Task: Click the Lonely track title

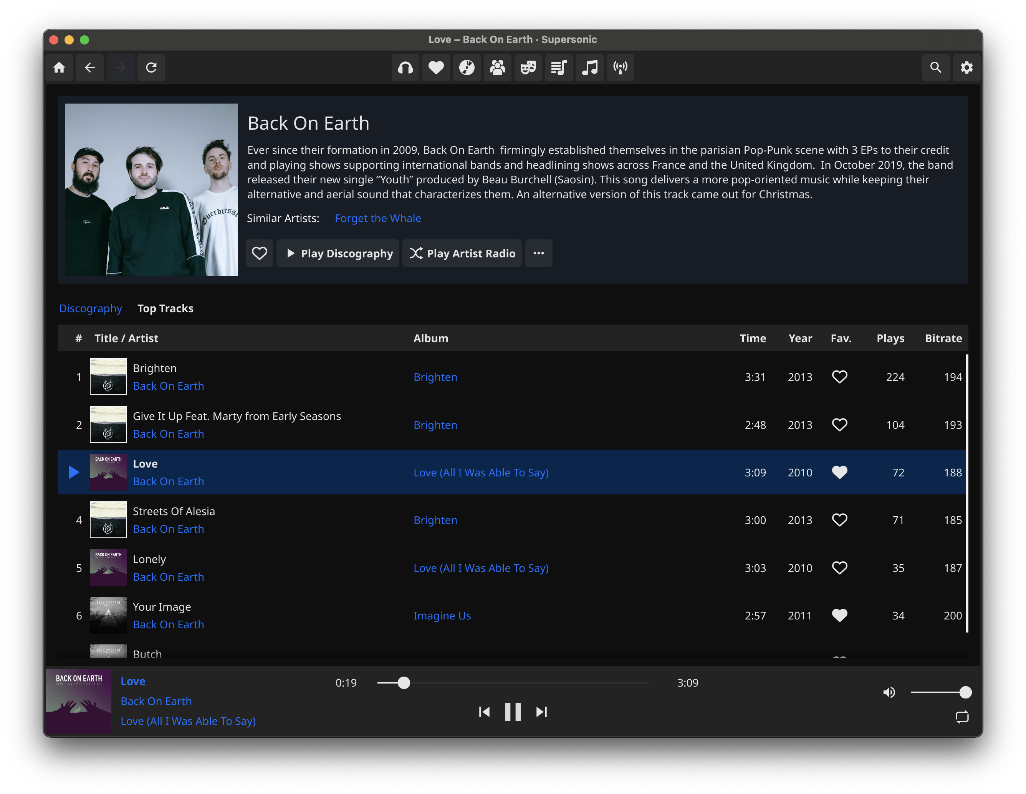Action: [x=149, y=559]
